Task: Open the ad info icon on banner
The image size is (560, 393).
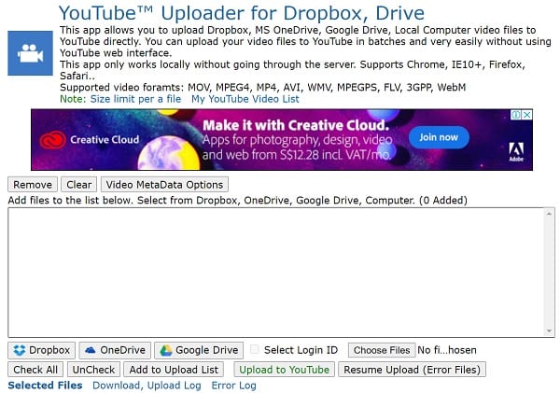Action: (x=516, y=115)
